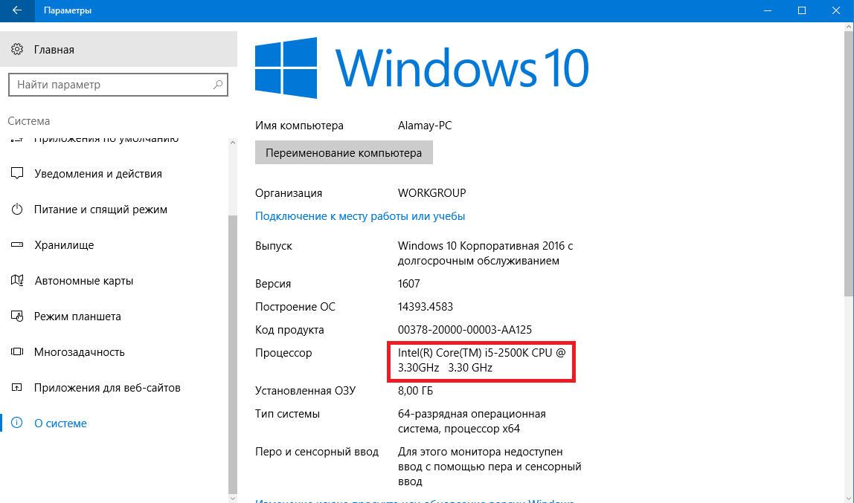854x503 pixels.
Task: Click processor text Intel(R) Core(TM) i5-2500K
Action: [481, 360]
